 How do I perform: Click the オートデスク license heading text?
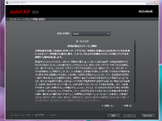[x=82, y=41]
